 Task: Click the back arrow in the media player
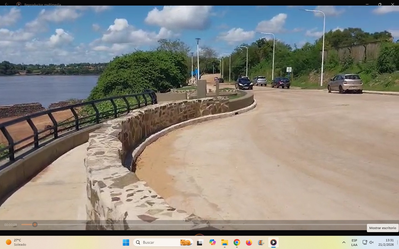point(7,4)
